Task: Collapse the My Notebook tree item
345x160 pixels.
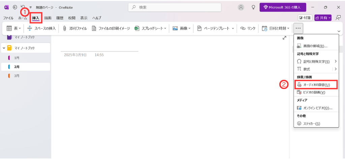Action: pyautogui.click(x=4, y=48)
